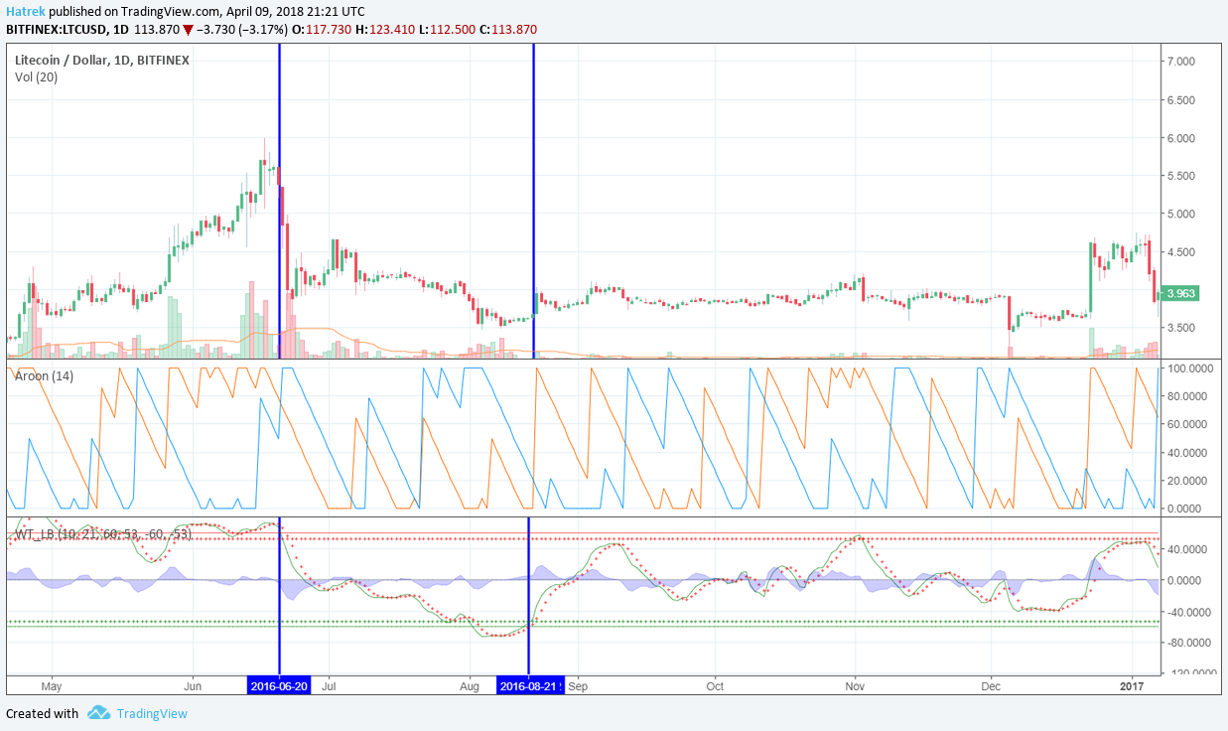Click the Litecoin / Dollar chart title
This screenshot has height=731, width=1228.
tap(102, 61)
